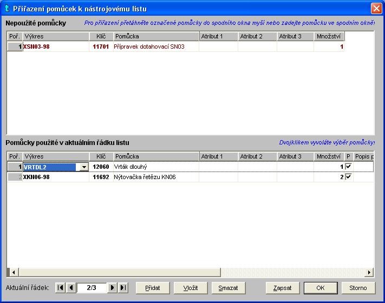Click the horizontal scrollbar thumb

[x=120, y=272]
